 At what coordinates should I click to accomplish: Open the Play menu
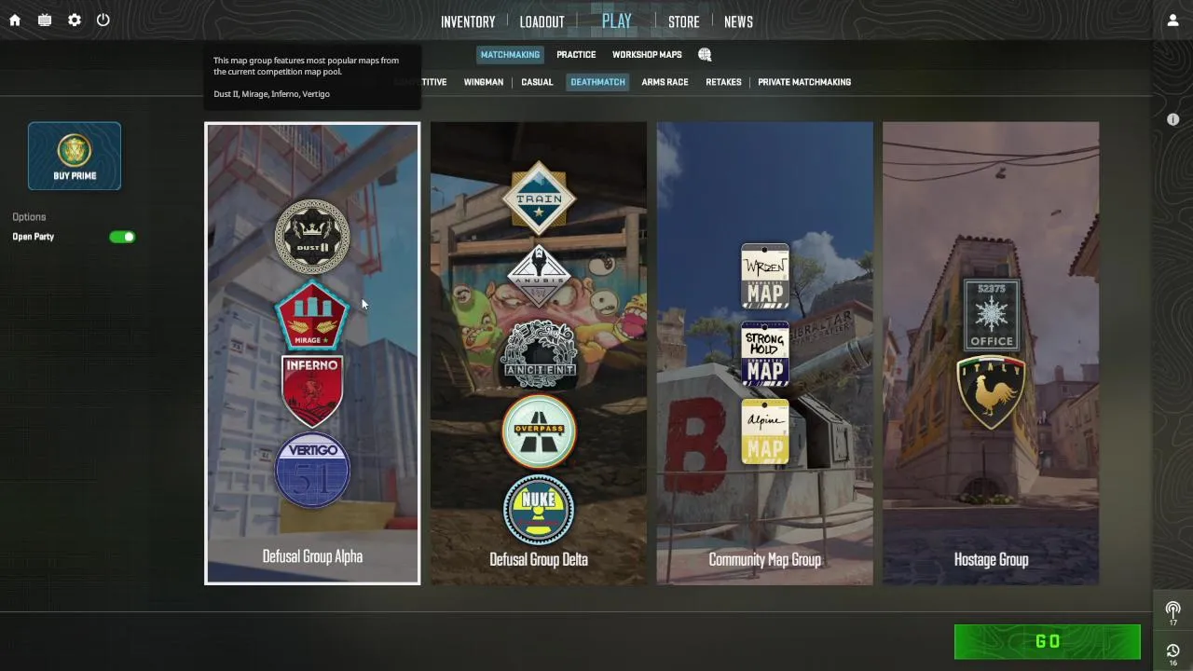pyautogui.click(x=617, y=21)
